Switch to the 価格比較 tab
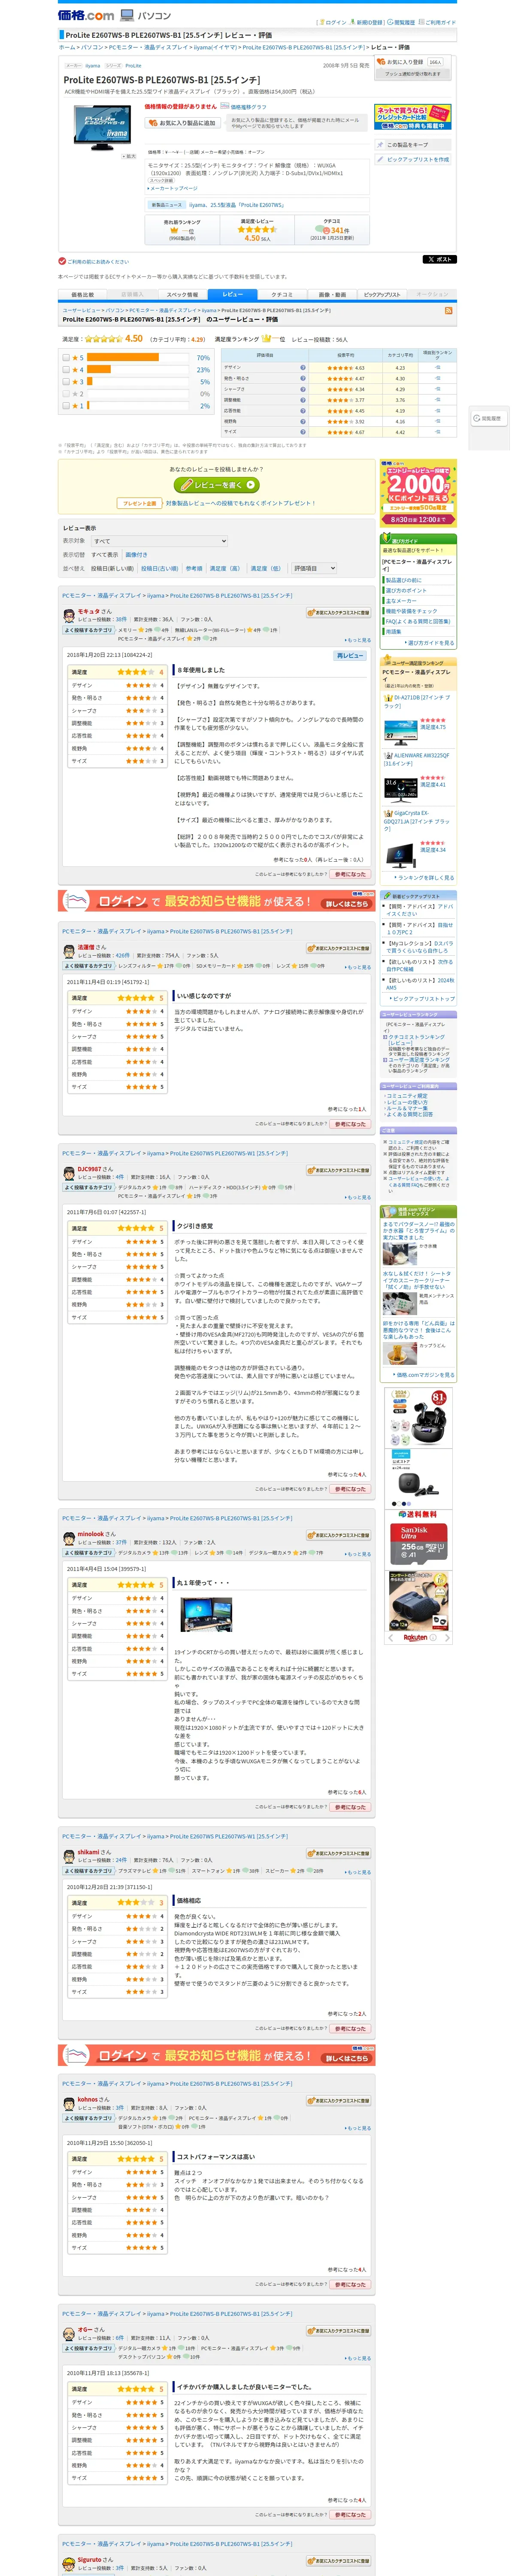Image resolution: width=515 pixels, height=2576 pixels. [x=82, y=295]
